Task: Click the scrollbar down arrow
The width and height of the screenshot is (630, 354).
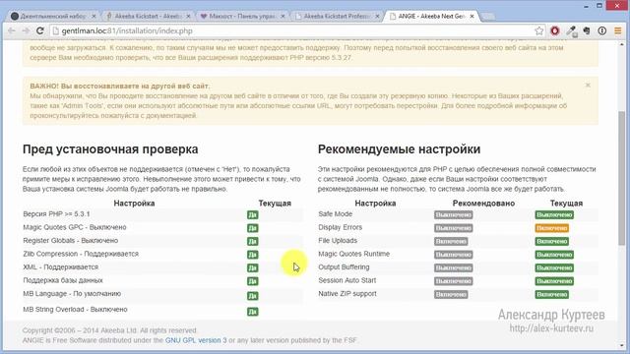Action: tap(622, 345)
